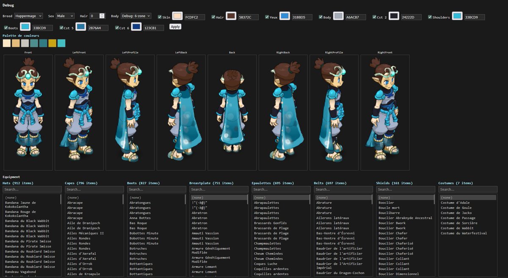Screen dimensions: 508x278
Task: Click the Belts search box
Action: 343,190
